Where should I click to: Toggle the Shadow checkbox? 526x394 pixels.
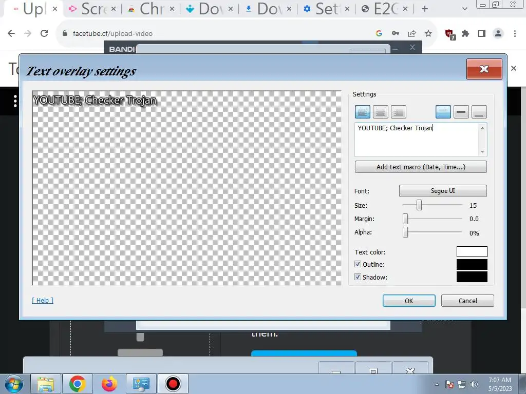[358, 277]
